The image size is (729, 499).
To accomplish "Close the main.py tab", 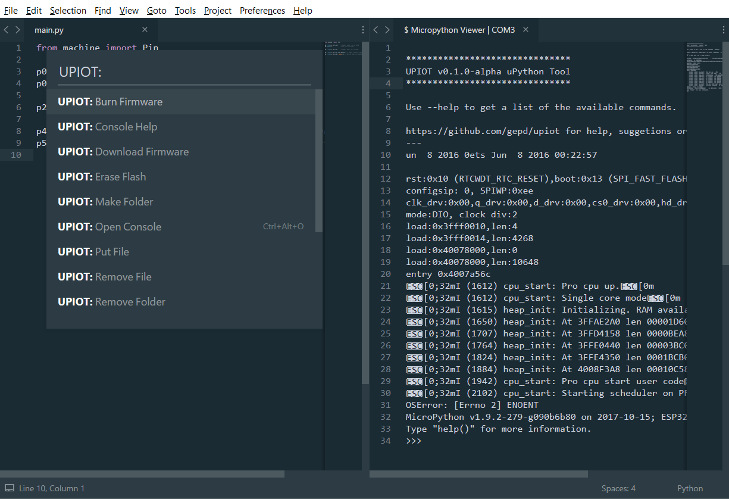I will (145, 30).
